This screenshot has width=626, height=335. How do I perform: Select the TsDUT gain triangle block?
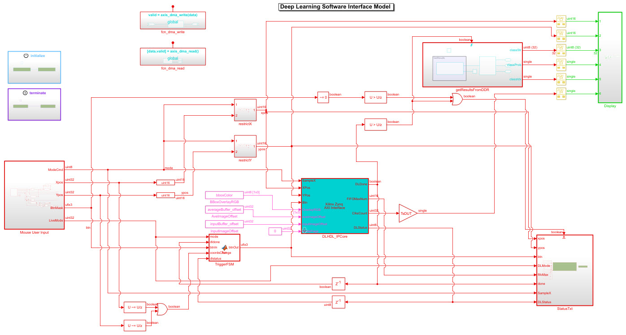pos(407,213)
